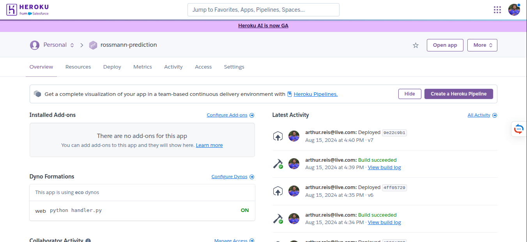The width and height of the screenshot is (527, 242).
Task: Click the Manage Access arrow icon
Action: pos(252,241)
